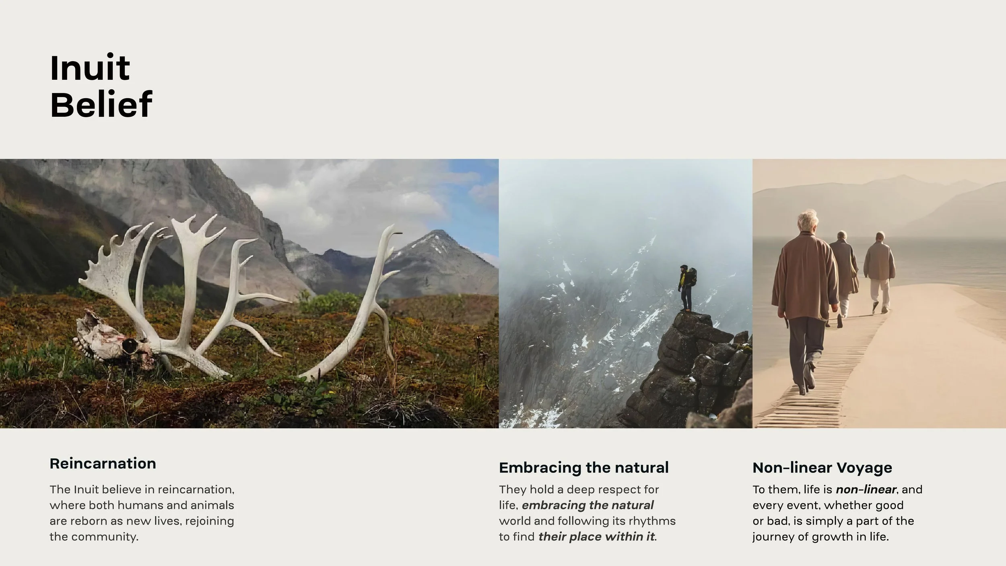The image size is (1006, 566).
Task: Click the 'world and following its rhythms' line
Action: [587, 521]
